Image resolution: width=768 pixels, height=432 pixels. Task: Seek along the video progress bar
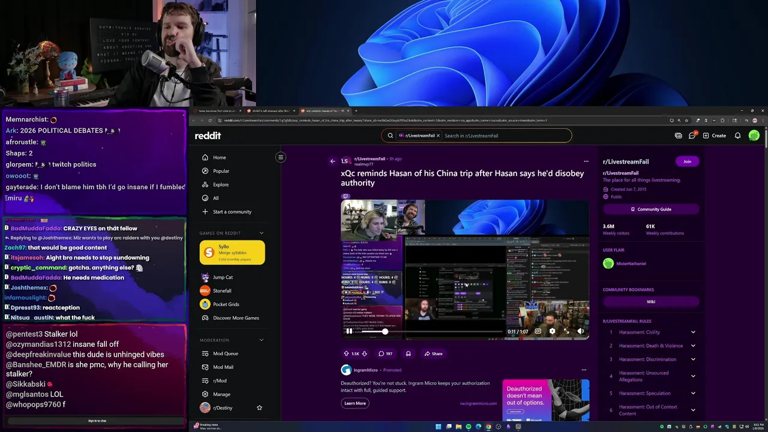coord(431,331)
